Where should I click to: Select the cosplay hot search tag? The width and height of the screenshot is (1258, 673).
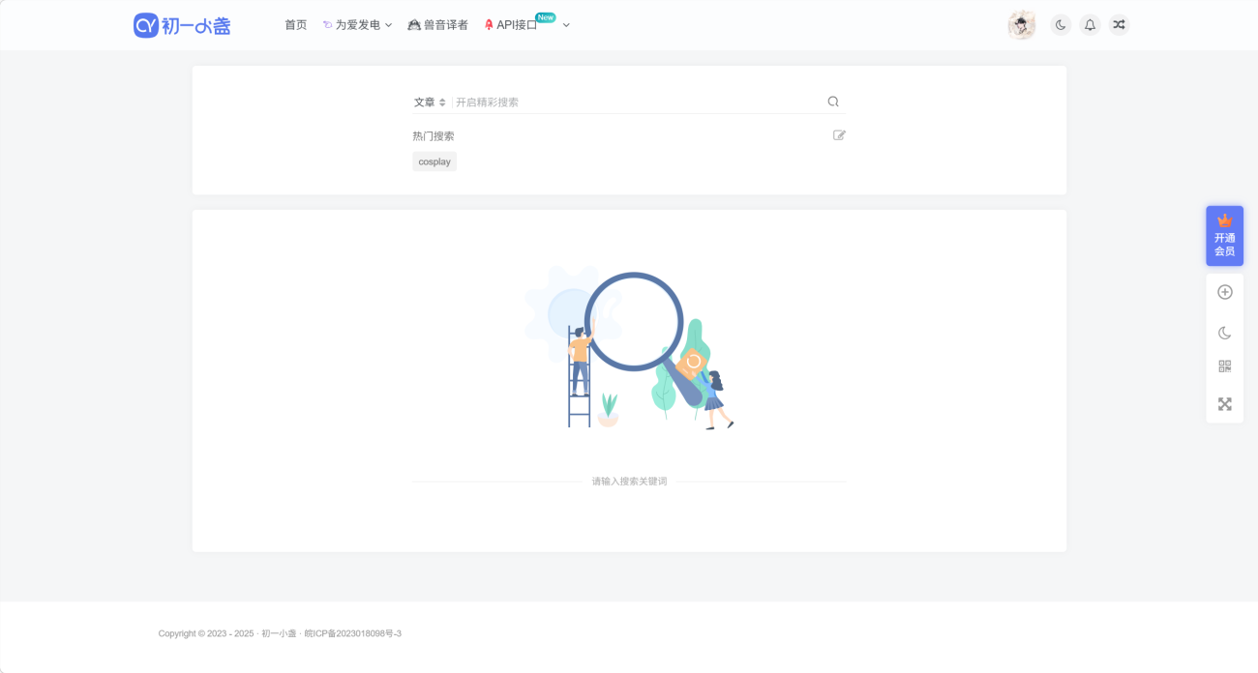(434, 161)
